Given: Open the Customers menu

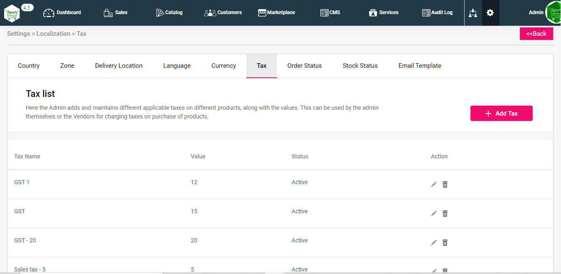Looking at the screenshot, I should pos(223,13).
